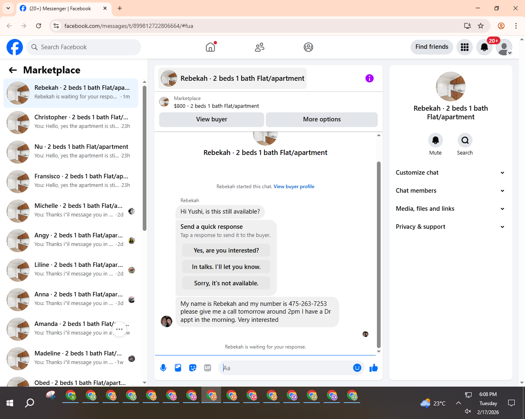Viewport: 525px width, 419px height.
Task: Expand Privacy & support section
Action: point(450,227)
